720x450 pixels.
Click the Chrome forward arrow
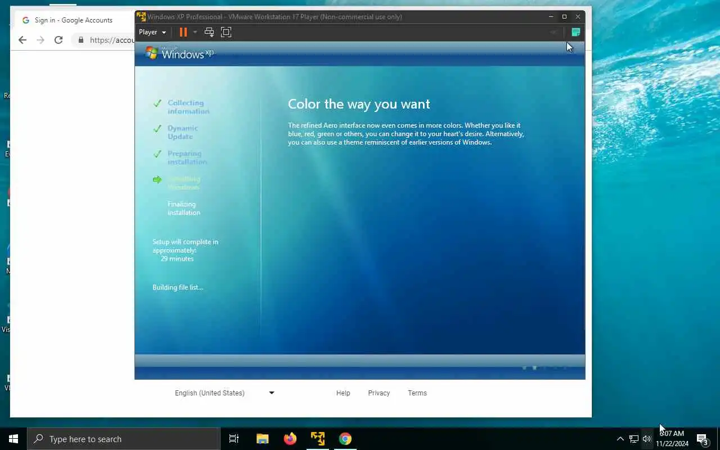coord(40,40)
